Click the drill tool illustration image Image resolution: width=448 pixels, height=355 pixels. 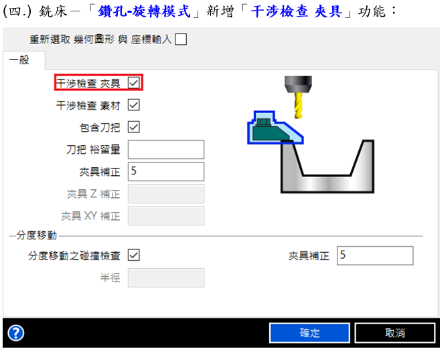[298, 97]
